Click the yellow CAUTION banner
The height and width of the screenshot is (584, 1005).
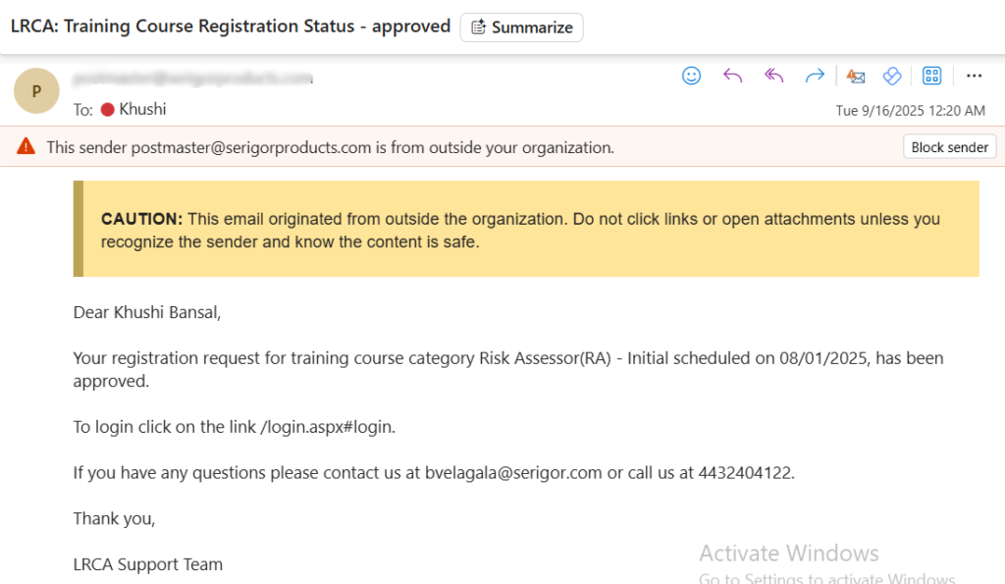[x=530, y=229]
